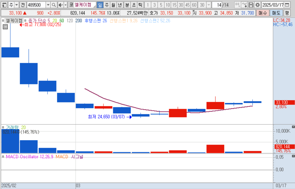Close the volume panel X icon
Viewport: 295px width, 189px height.
(x=293, y=127)
